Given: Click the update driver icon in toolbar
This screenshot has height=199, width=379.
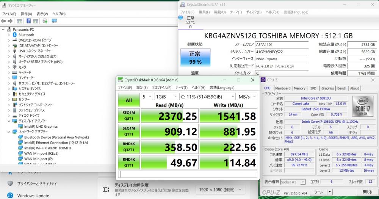Looking at the screenshot, I should pos(45,21).
